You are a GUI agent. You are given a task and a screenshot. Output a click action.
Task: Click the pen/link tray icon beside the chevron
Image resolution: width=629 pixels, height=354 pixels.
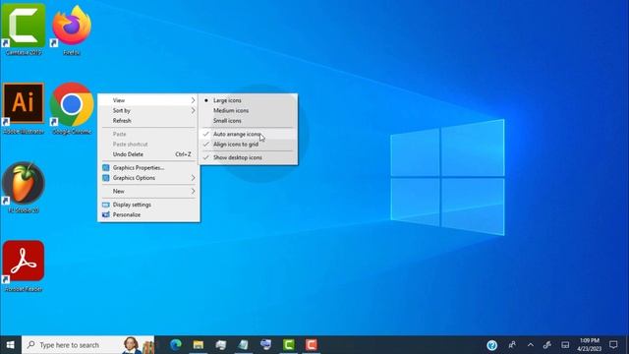(547, 345)
